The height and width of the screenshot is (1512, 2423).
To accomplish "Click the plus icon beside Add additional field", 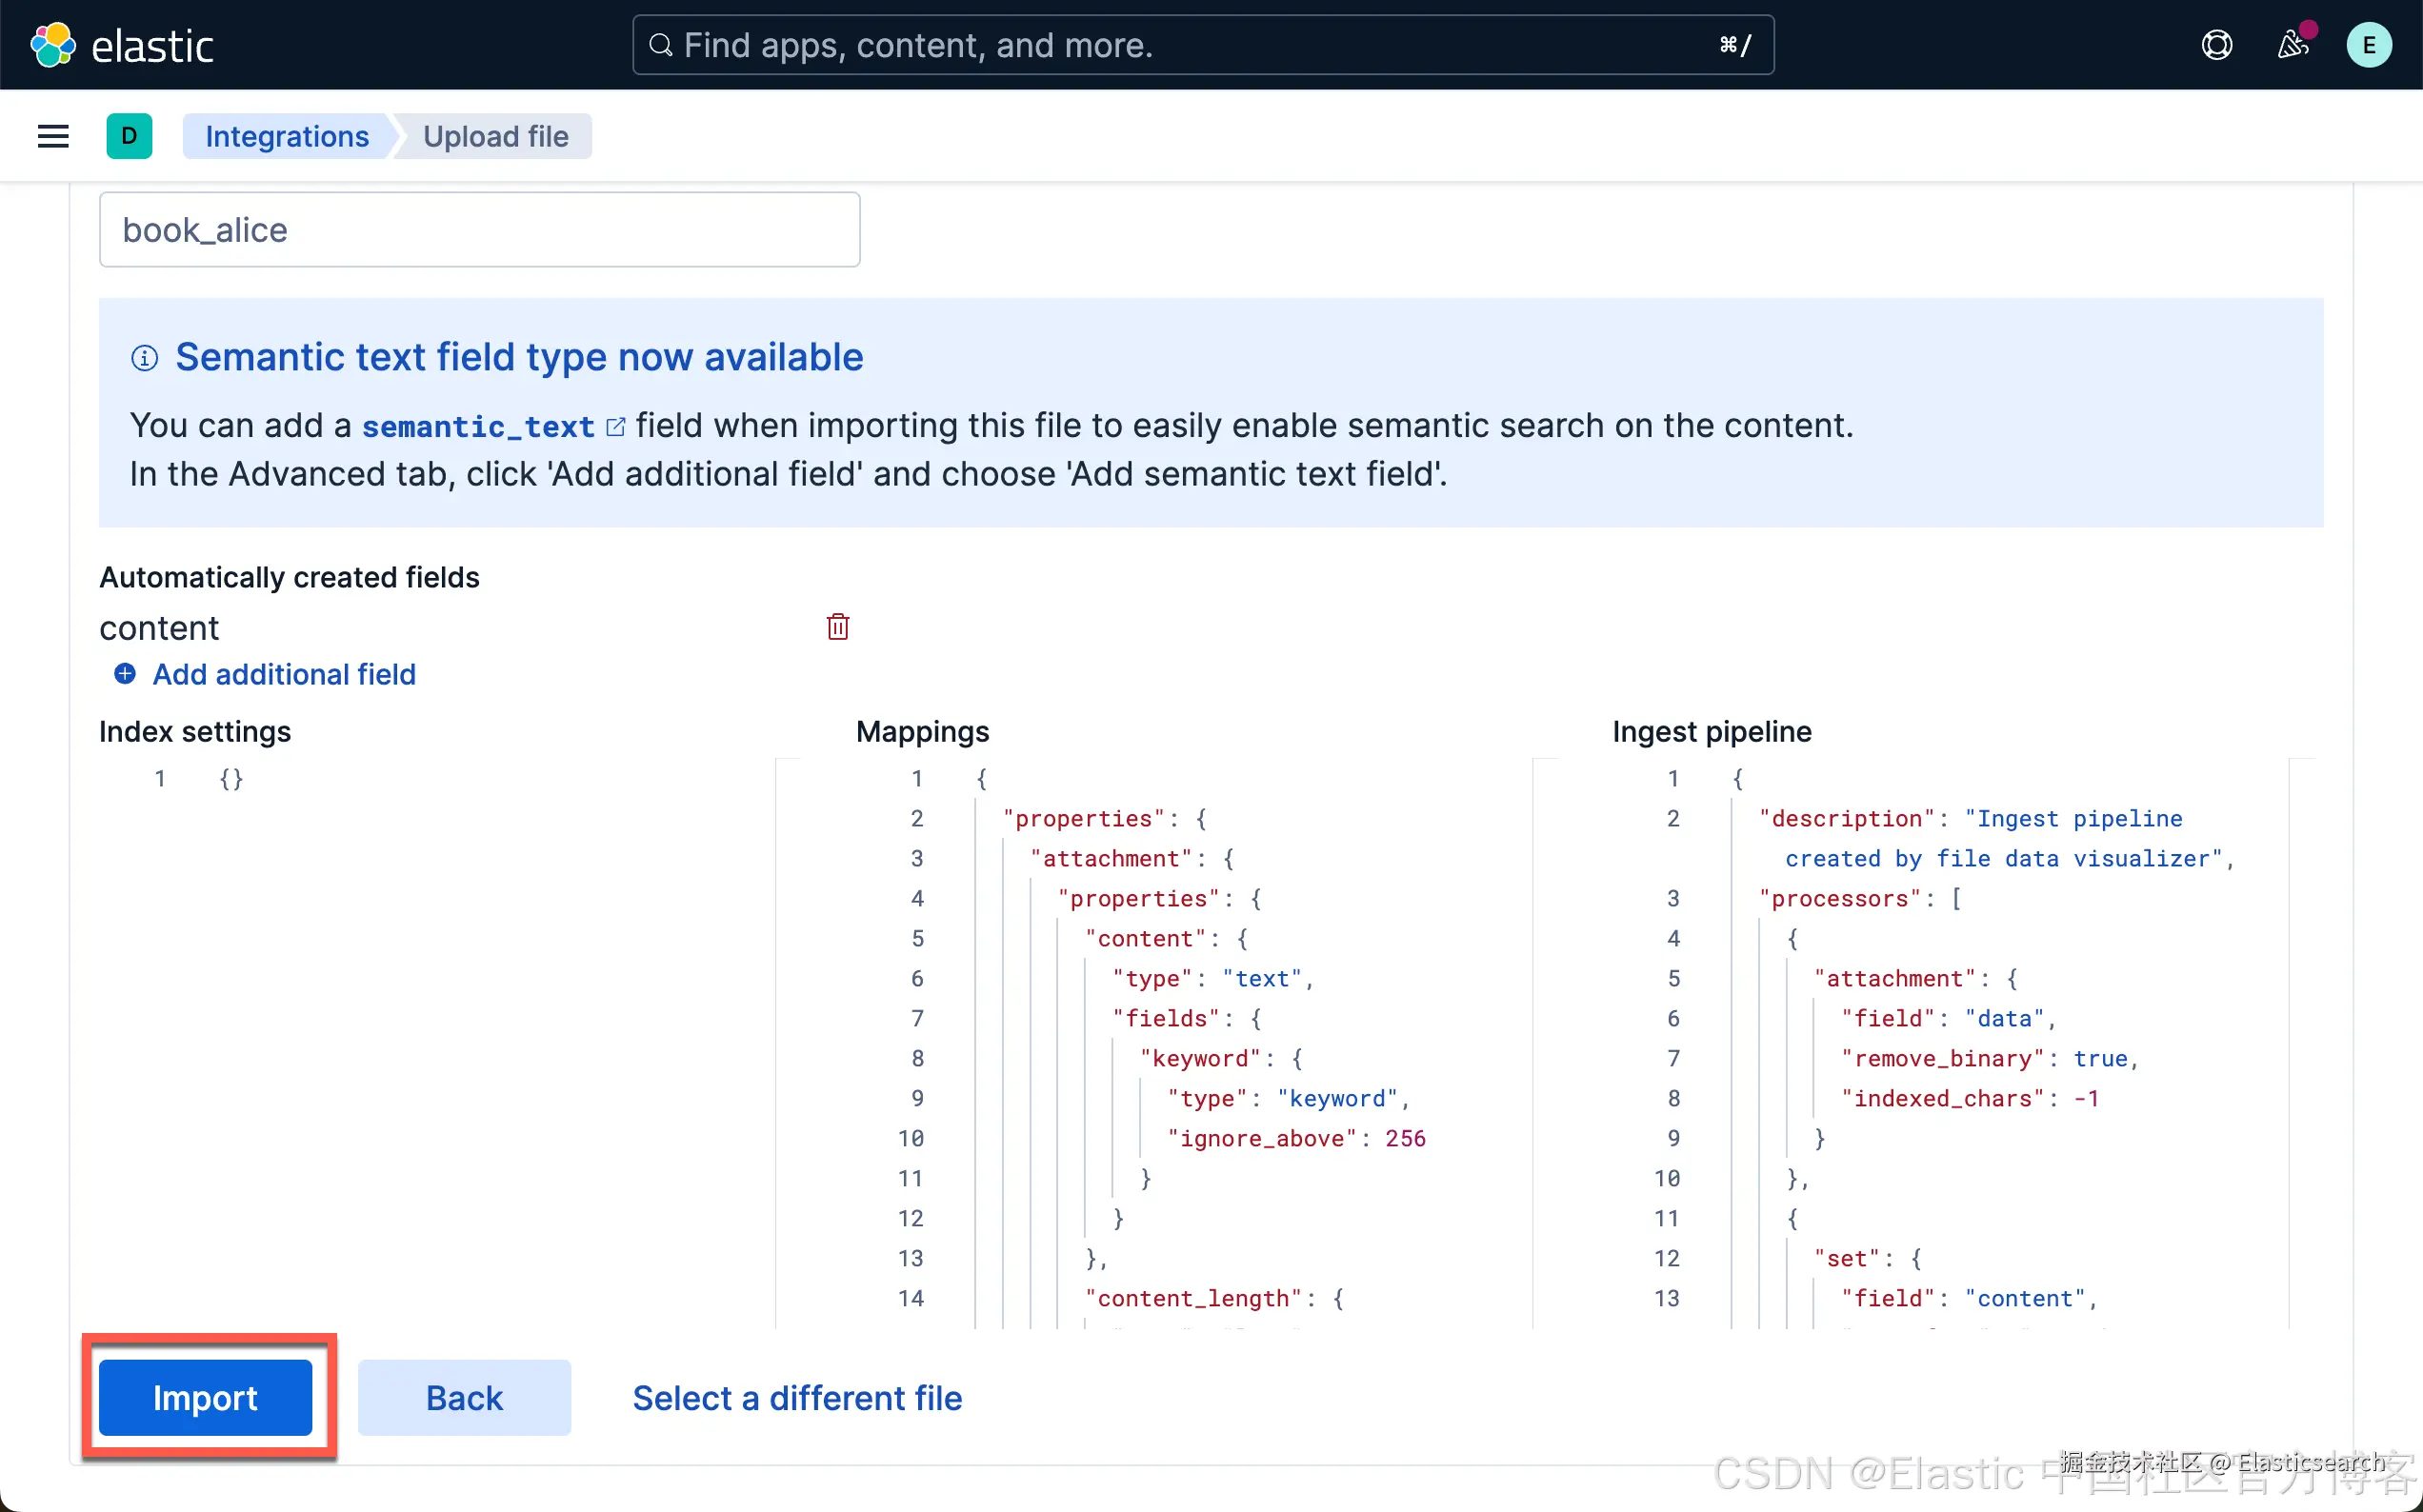I will tap(125, 674).
